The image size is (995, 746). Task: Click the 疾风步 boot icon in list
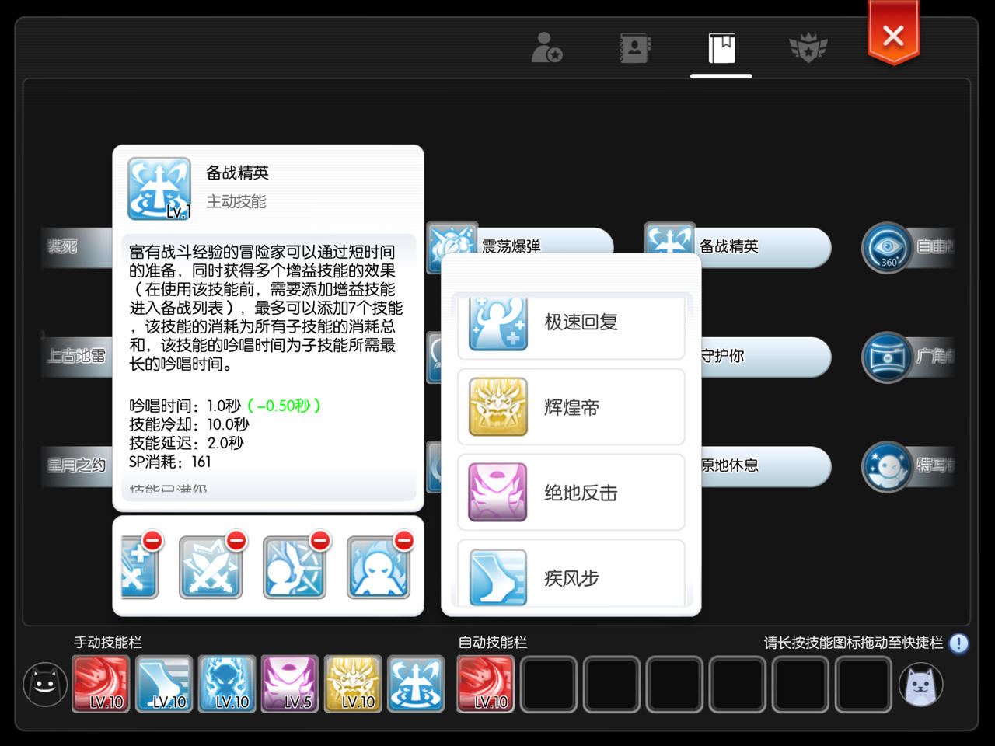pyautogui.click(x=498, y=577)
